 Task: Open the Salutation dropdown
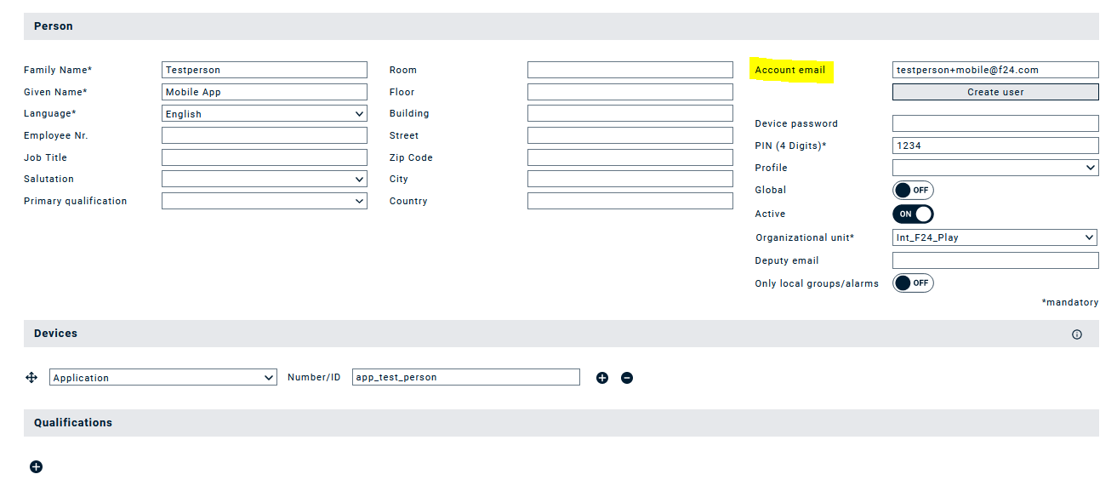pos(265,179)
